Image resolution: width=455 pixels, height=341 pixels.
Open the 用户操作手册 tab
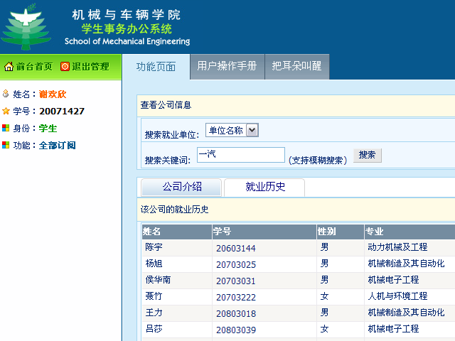click(x=227, y=66)
